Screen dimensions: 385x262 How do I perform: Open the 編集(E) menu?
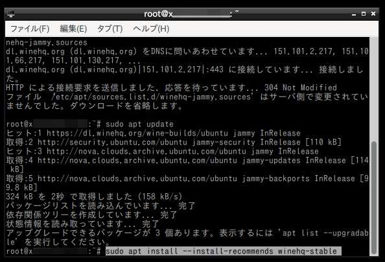[x=73, y=29]
